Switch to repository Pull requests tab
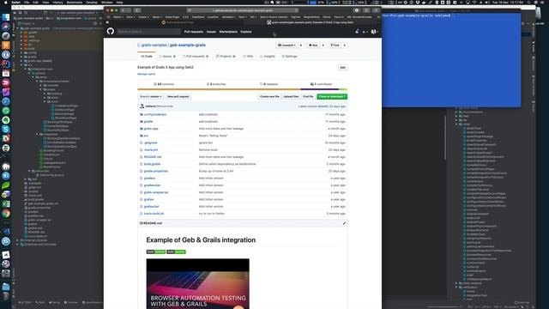Screen dimensions: 549x309 click(196, 56)
